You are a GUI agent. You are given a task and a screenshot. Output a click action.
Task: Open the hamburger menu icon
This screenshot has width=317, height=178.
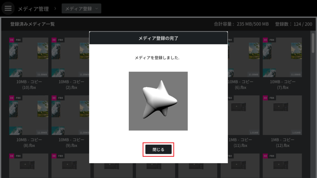pos(8,8)
